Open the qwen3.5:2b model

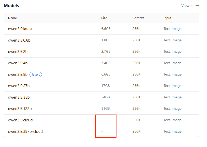(18, 52)
